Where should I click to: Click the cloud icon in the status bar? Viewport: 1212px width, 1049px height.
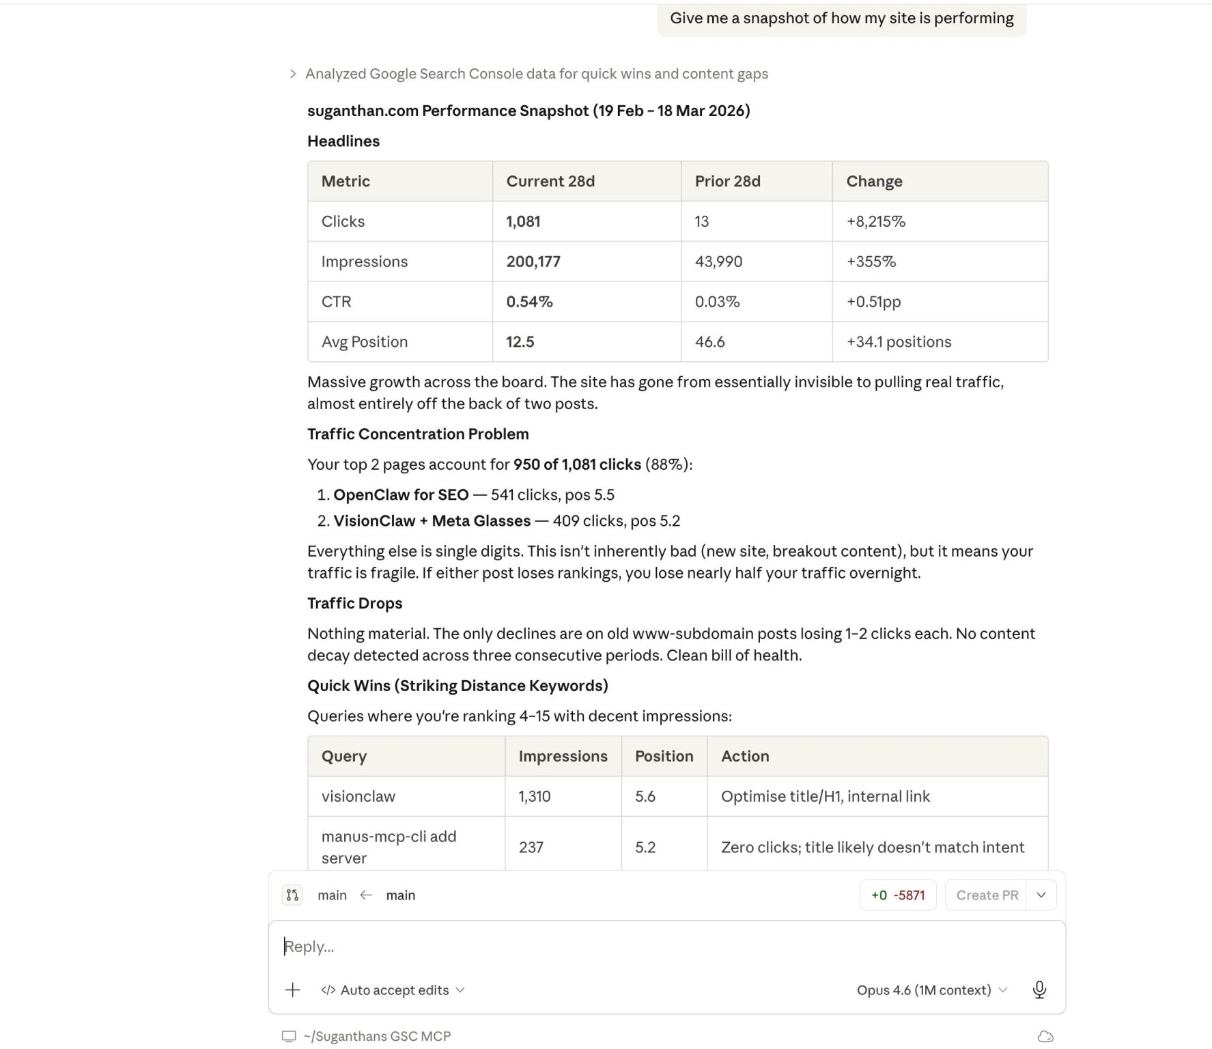1045,1036
